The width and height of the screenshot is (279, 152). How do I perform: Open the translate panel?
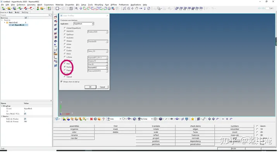156,126
